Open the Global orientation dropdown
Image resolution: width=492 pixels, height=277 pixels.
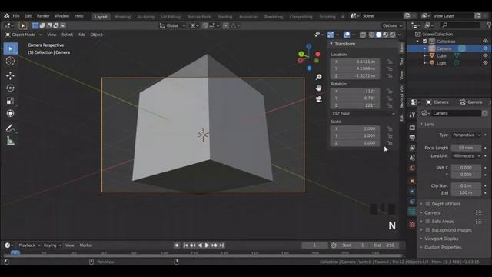[x=172, y=25]
